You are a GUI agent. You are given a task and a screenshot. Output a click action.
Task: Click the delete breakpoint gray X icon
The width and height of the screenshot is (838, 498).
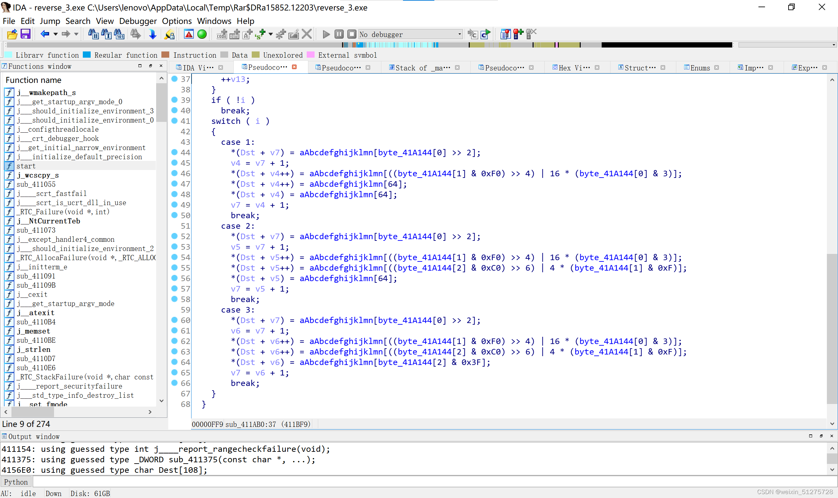tap(531, 34)
